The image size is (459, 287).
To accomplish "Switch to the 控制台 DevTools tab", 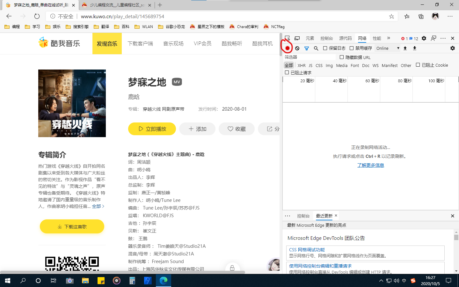I will [326, 38].
